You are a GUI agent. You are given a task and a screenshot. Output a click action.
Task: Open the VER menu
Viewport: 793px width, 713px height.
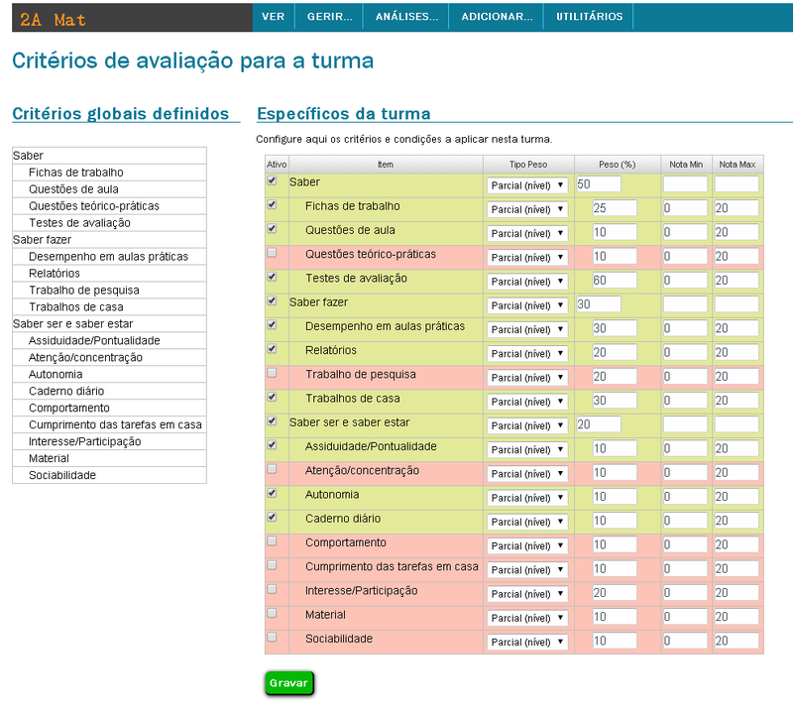(x=274, y=17)
